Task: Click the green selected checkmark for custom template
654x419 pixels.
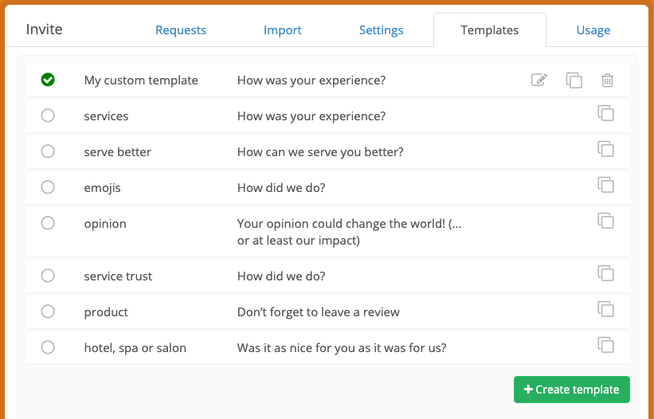Action: (x=48, y=80)
